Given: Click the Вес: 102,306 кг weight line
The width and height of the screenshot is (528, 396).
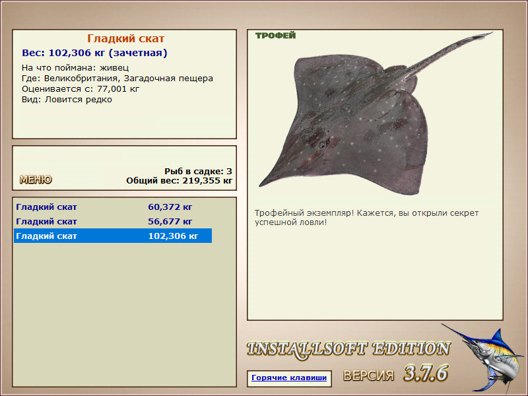Looking at the screenshot, I should pyautogui.click(x=94, y=53).
